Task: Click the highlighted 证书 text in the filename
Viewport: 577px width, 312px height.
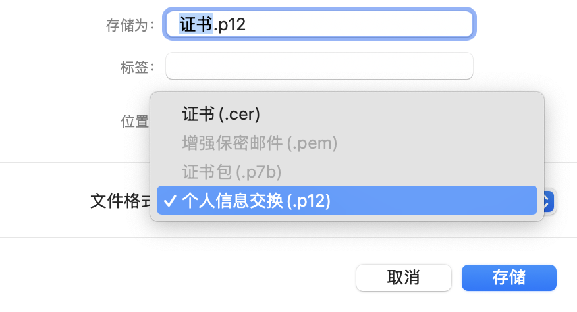Action: pos(196,25)
